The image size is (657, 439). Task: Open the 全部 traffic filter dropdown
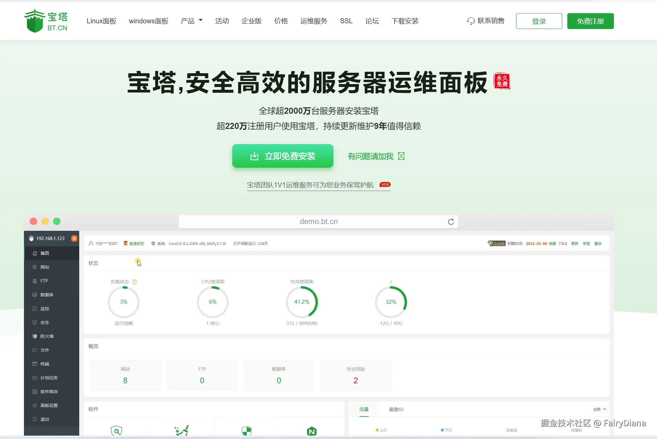(x=600, y=409)
